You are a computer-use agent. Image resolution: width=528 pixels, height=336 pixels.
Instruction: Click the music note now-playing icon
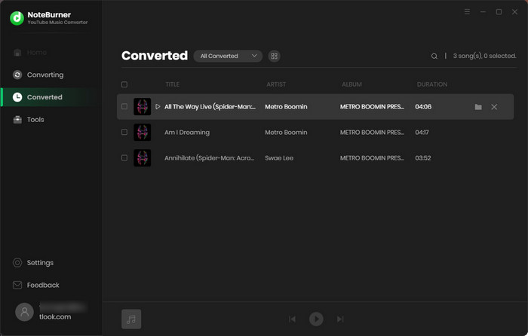(x=131, y=319)
